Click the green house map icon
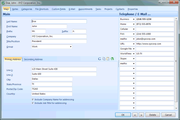Image resolution: width=180 pixels, height=120 pixels. 112,59
